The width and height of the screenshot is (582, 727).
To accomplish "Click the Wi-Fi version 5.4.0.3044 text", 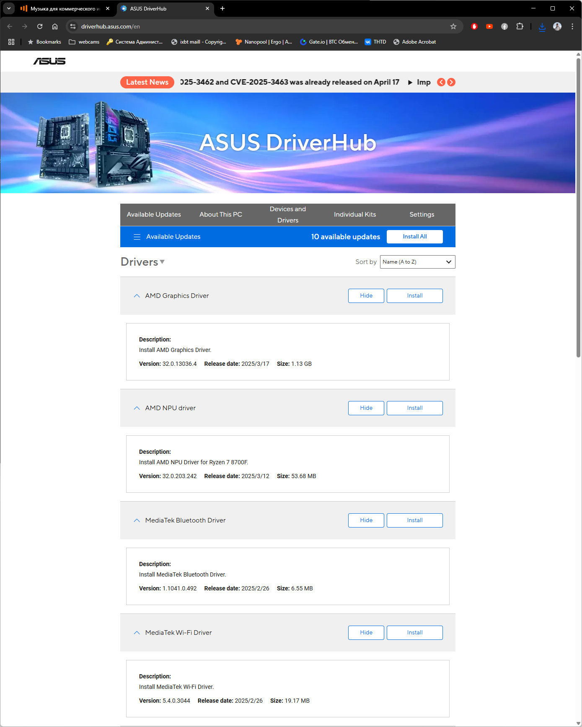I will pyautogui.click(x=165, y=701).
